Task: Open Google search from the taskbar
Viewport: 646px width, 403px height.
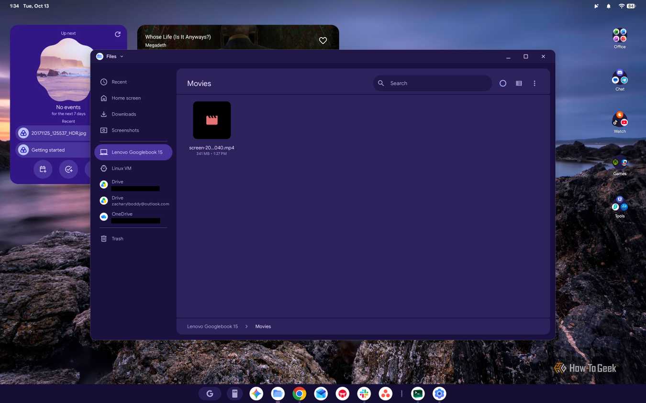Action: (210, 393)
